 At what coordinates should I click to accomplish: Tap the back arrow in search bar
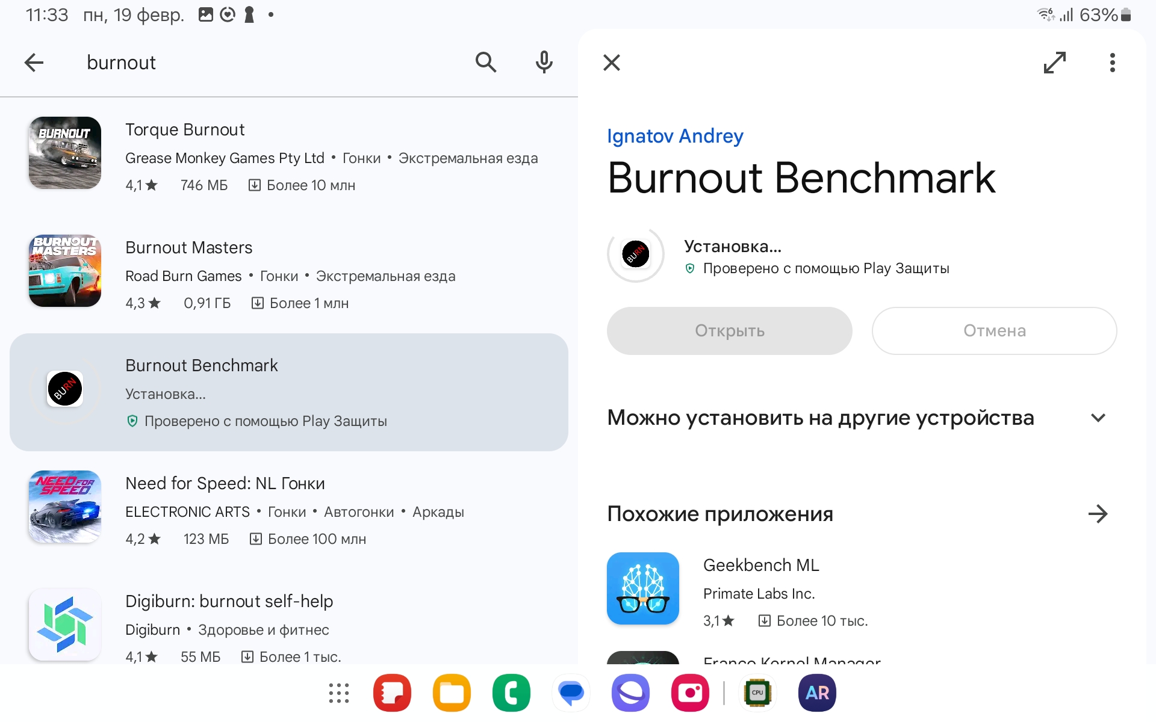pos(34,62)
